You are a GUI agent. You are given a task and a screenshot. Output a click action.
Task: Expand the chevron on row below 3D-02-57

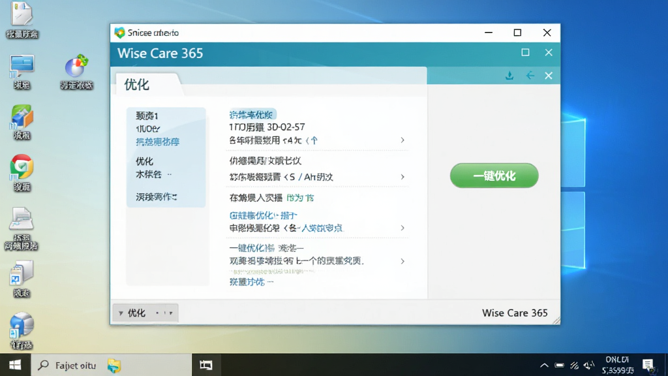pyautogui.click(x=402, y=140)
